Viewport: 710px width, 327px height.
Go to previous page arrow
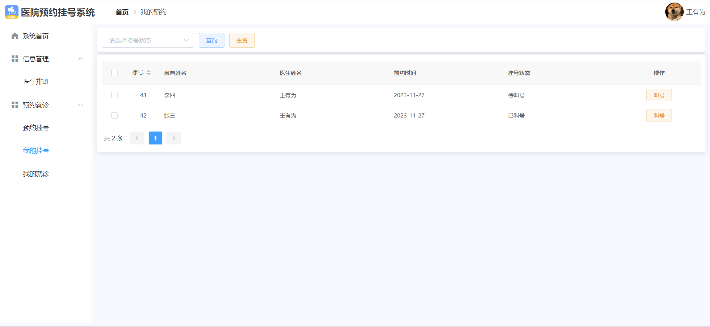(x=137, y=138)
